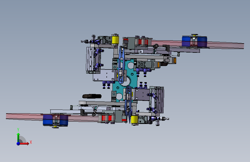Select the black handle part left of the teal plate
The height and width of the screenshot is (162, 250).
(x=92, y=96)
